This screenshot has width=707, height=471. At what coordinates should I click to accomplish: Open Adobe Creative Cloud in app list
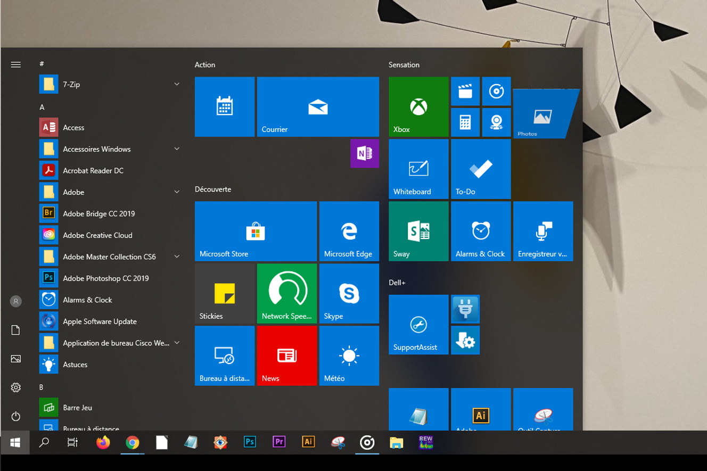click(x=111, y=235)
